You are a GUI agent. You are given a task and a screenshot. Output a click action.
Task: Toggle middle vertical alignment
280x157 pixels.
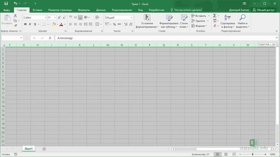(75, 17)
